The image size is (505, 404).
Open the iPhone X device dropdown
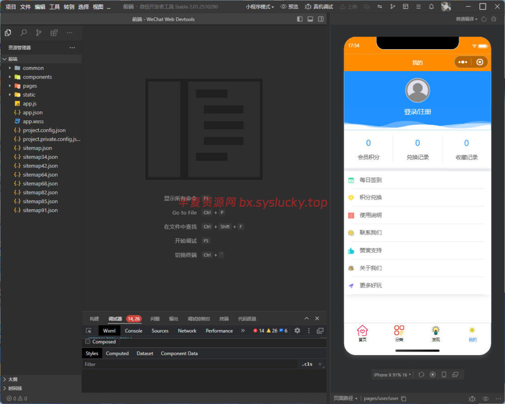(392, 375)
